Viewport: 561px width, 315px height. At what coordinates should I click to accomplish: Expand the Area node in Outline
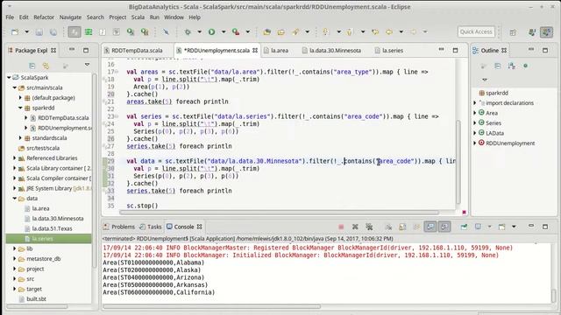pyautogui.click(x=475, y=113)
